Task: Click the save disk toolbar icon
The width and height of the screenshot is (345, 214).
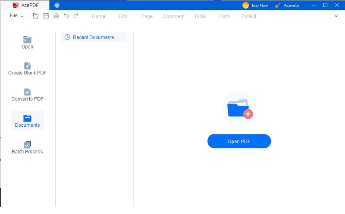Action: click(46, 16)
